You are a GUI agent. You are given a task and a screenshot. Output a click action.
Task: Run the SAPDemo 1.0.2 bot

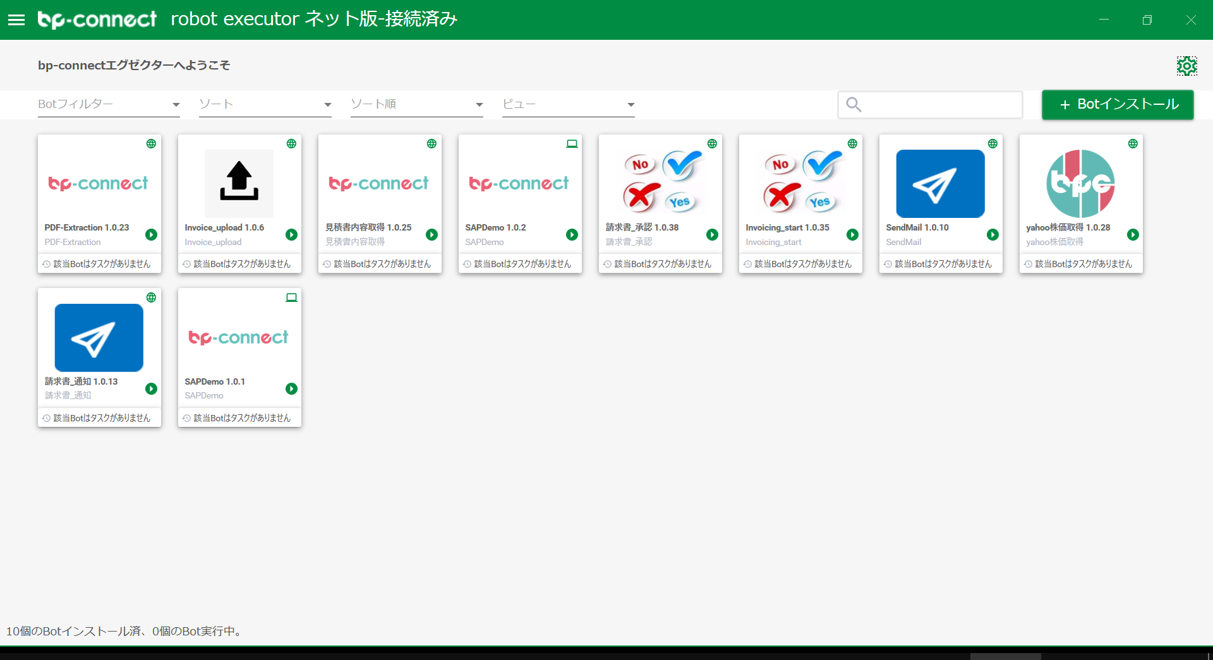[x=572, y=234]
